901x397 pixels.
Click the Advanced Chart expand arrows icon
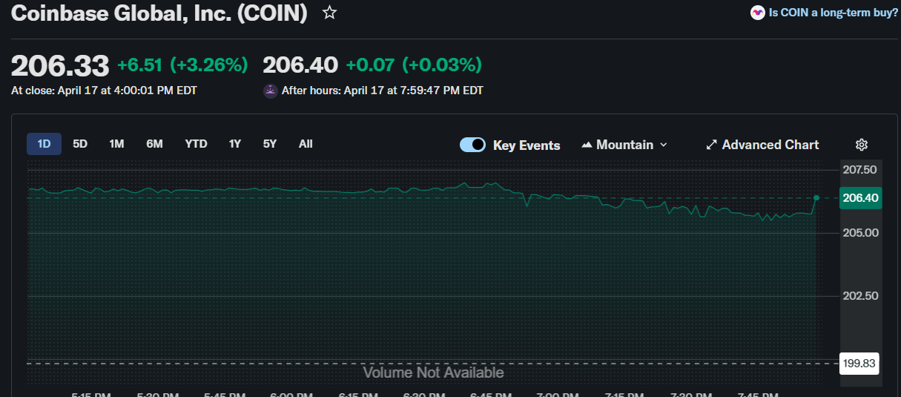pyautogui.click(x=712, y=145)
